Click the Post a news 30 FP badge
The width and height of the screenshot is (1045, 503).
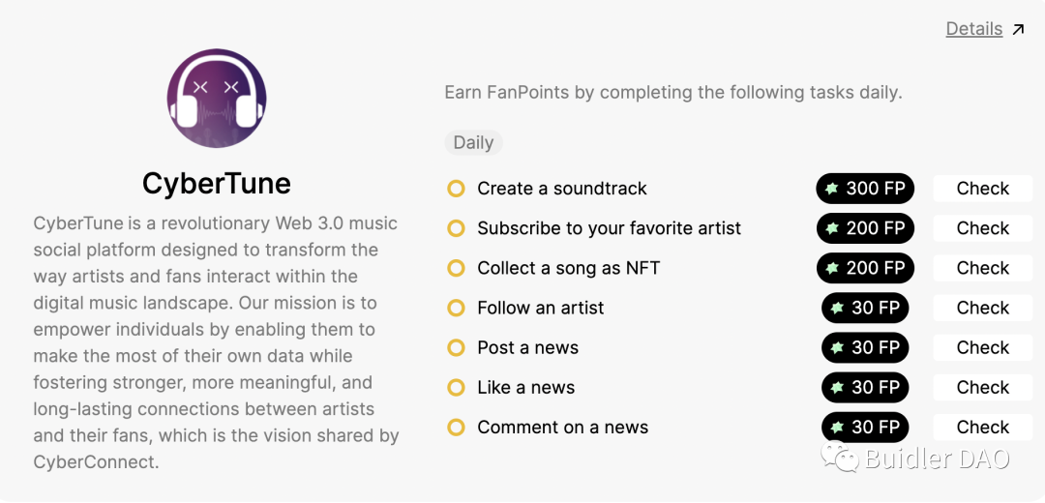pos(865,348)
